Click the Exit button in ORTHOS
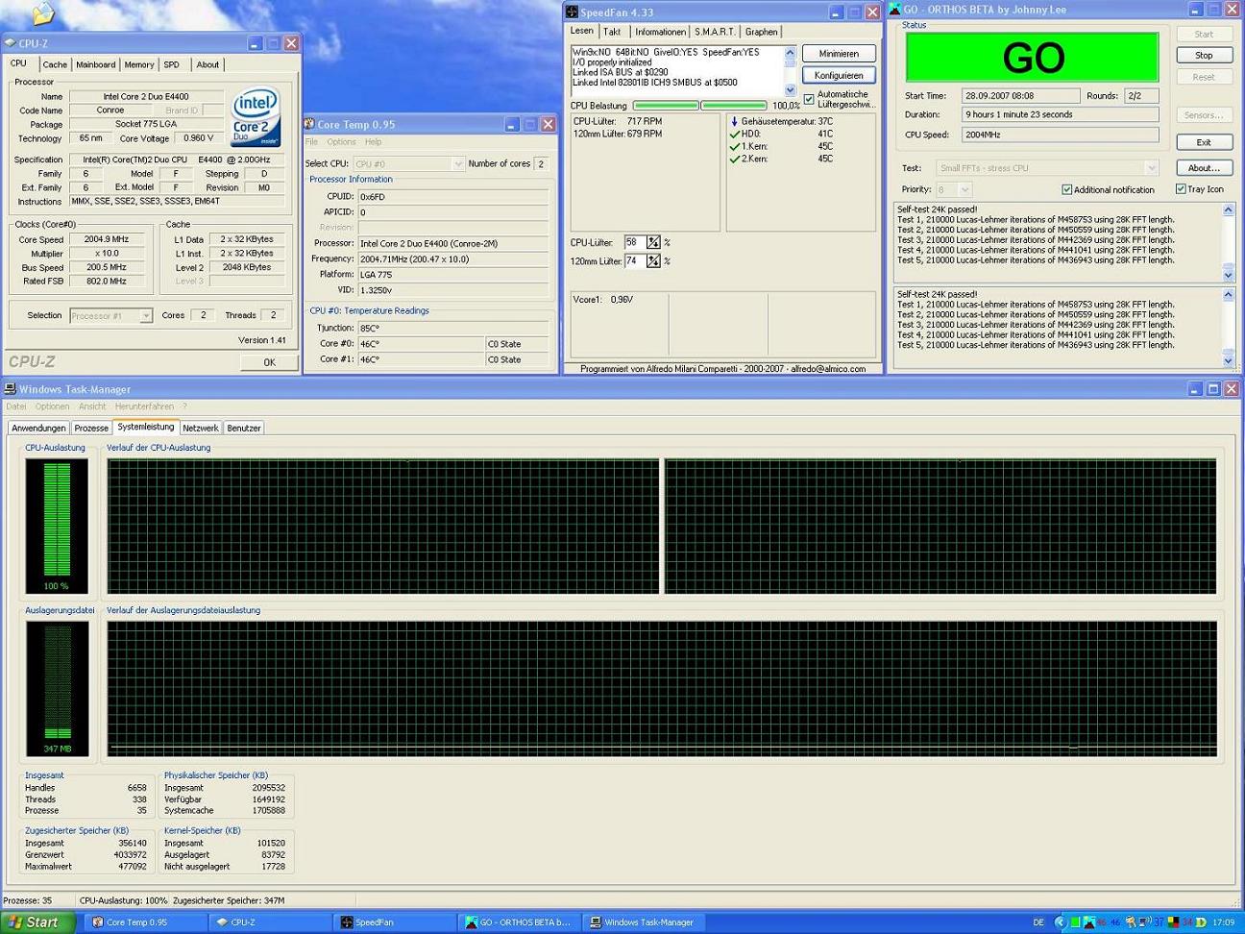 point(1204,142)
